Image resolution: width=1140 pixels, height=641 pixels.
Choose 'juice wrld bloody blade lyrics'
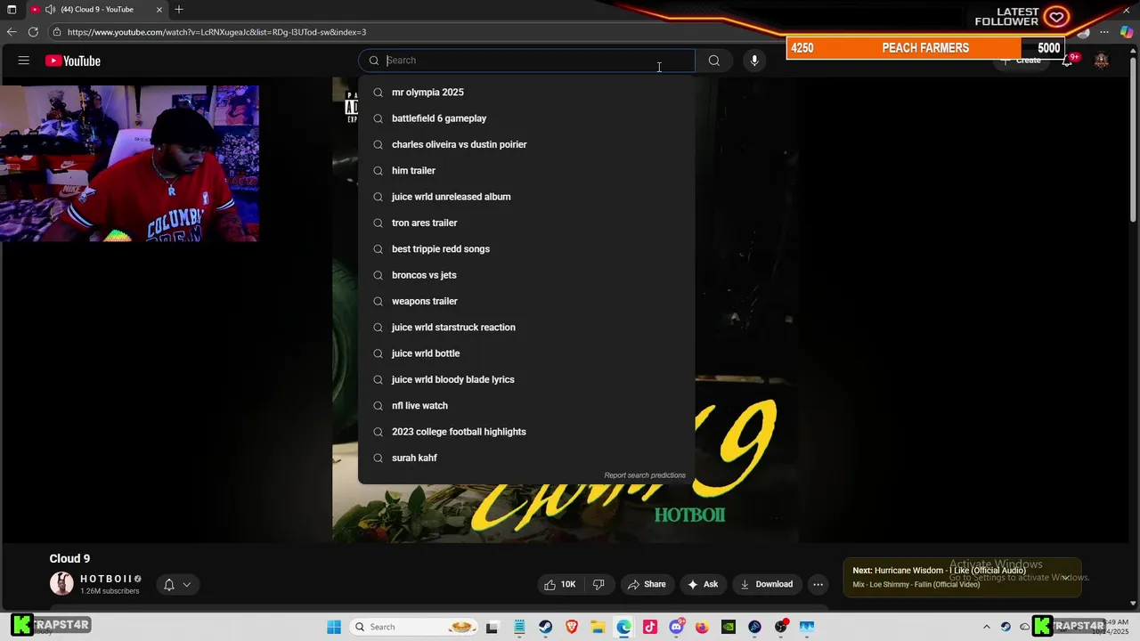coord(526,379)
